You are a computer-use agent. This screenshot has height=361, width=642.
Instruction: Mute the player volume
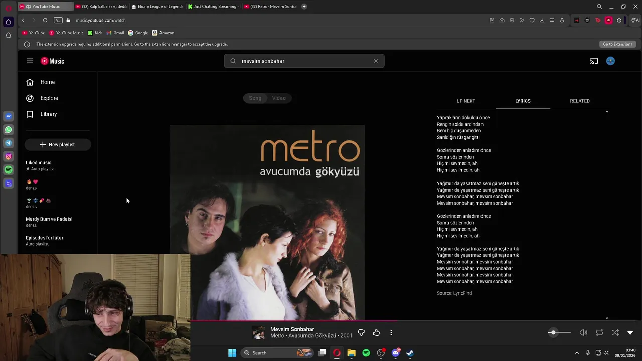(x=583, y=332)
